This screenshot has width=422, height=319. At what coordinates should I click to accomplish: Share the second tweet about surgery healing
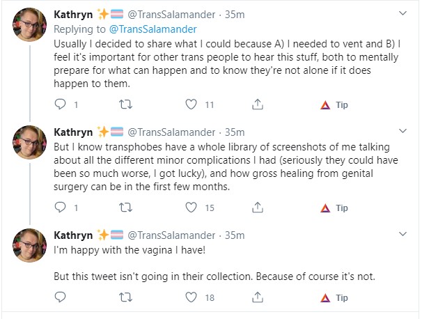258,208
